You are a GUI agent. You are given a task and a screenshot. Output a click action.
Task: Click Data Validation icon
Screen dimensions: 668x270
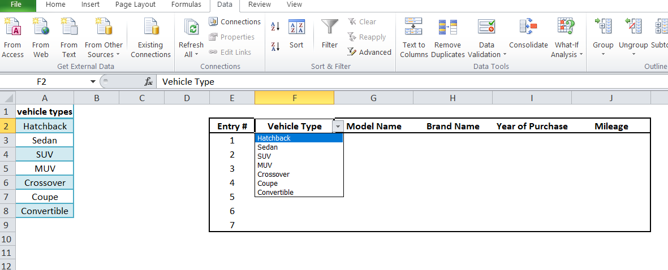[486, 28]
